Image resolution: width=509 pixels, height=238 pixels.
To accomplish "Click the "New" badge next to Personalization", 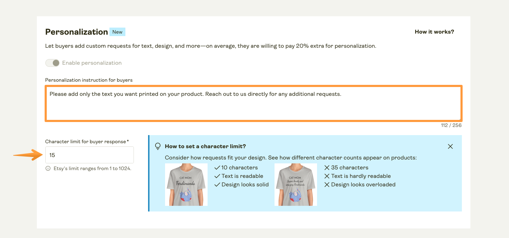I will click(117, 32).
